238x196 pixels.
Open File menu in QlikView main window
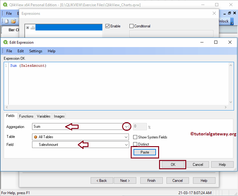point(9,14)
